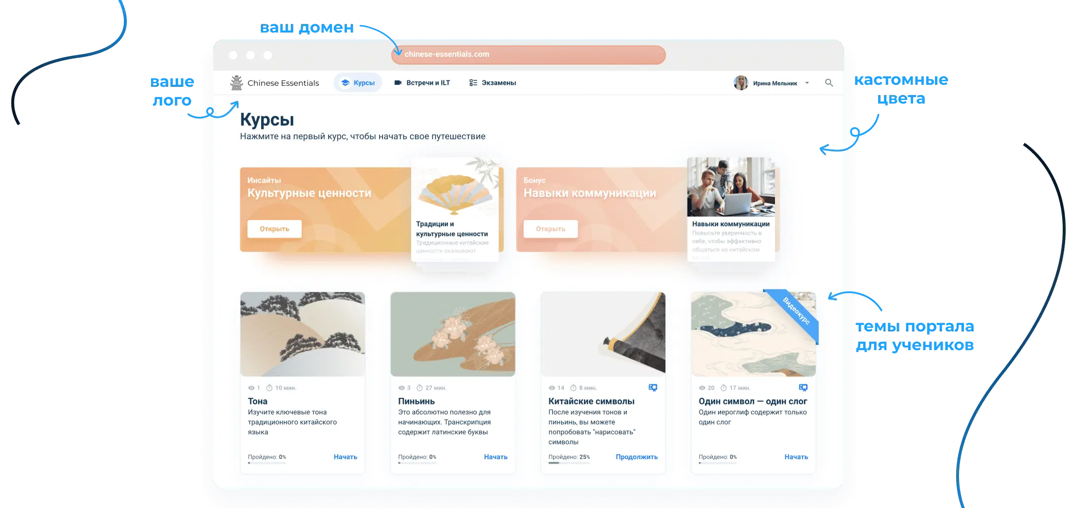Open the Пиньинь course thumbnail
1079x508 pixels.
453,334
